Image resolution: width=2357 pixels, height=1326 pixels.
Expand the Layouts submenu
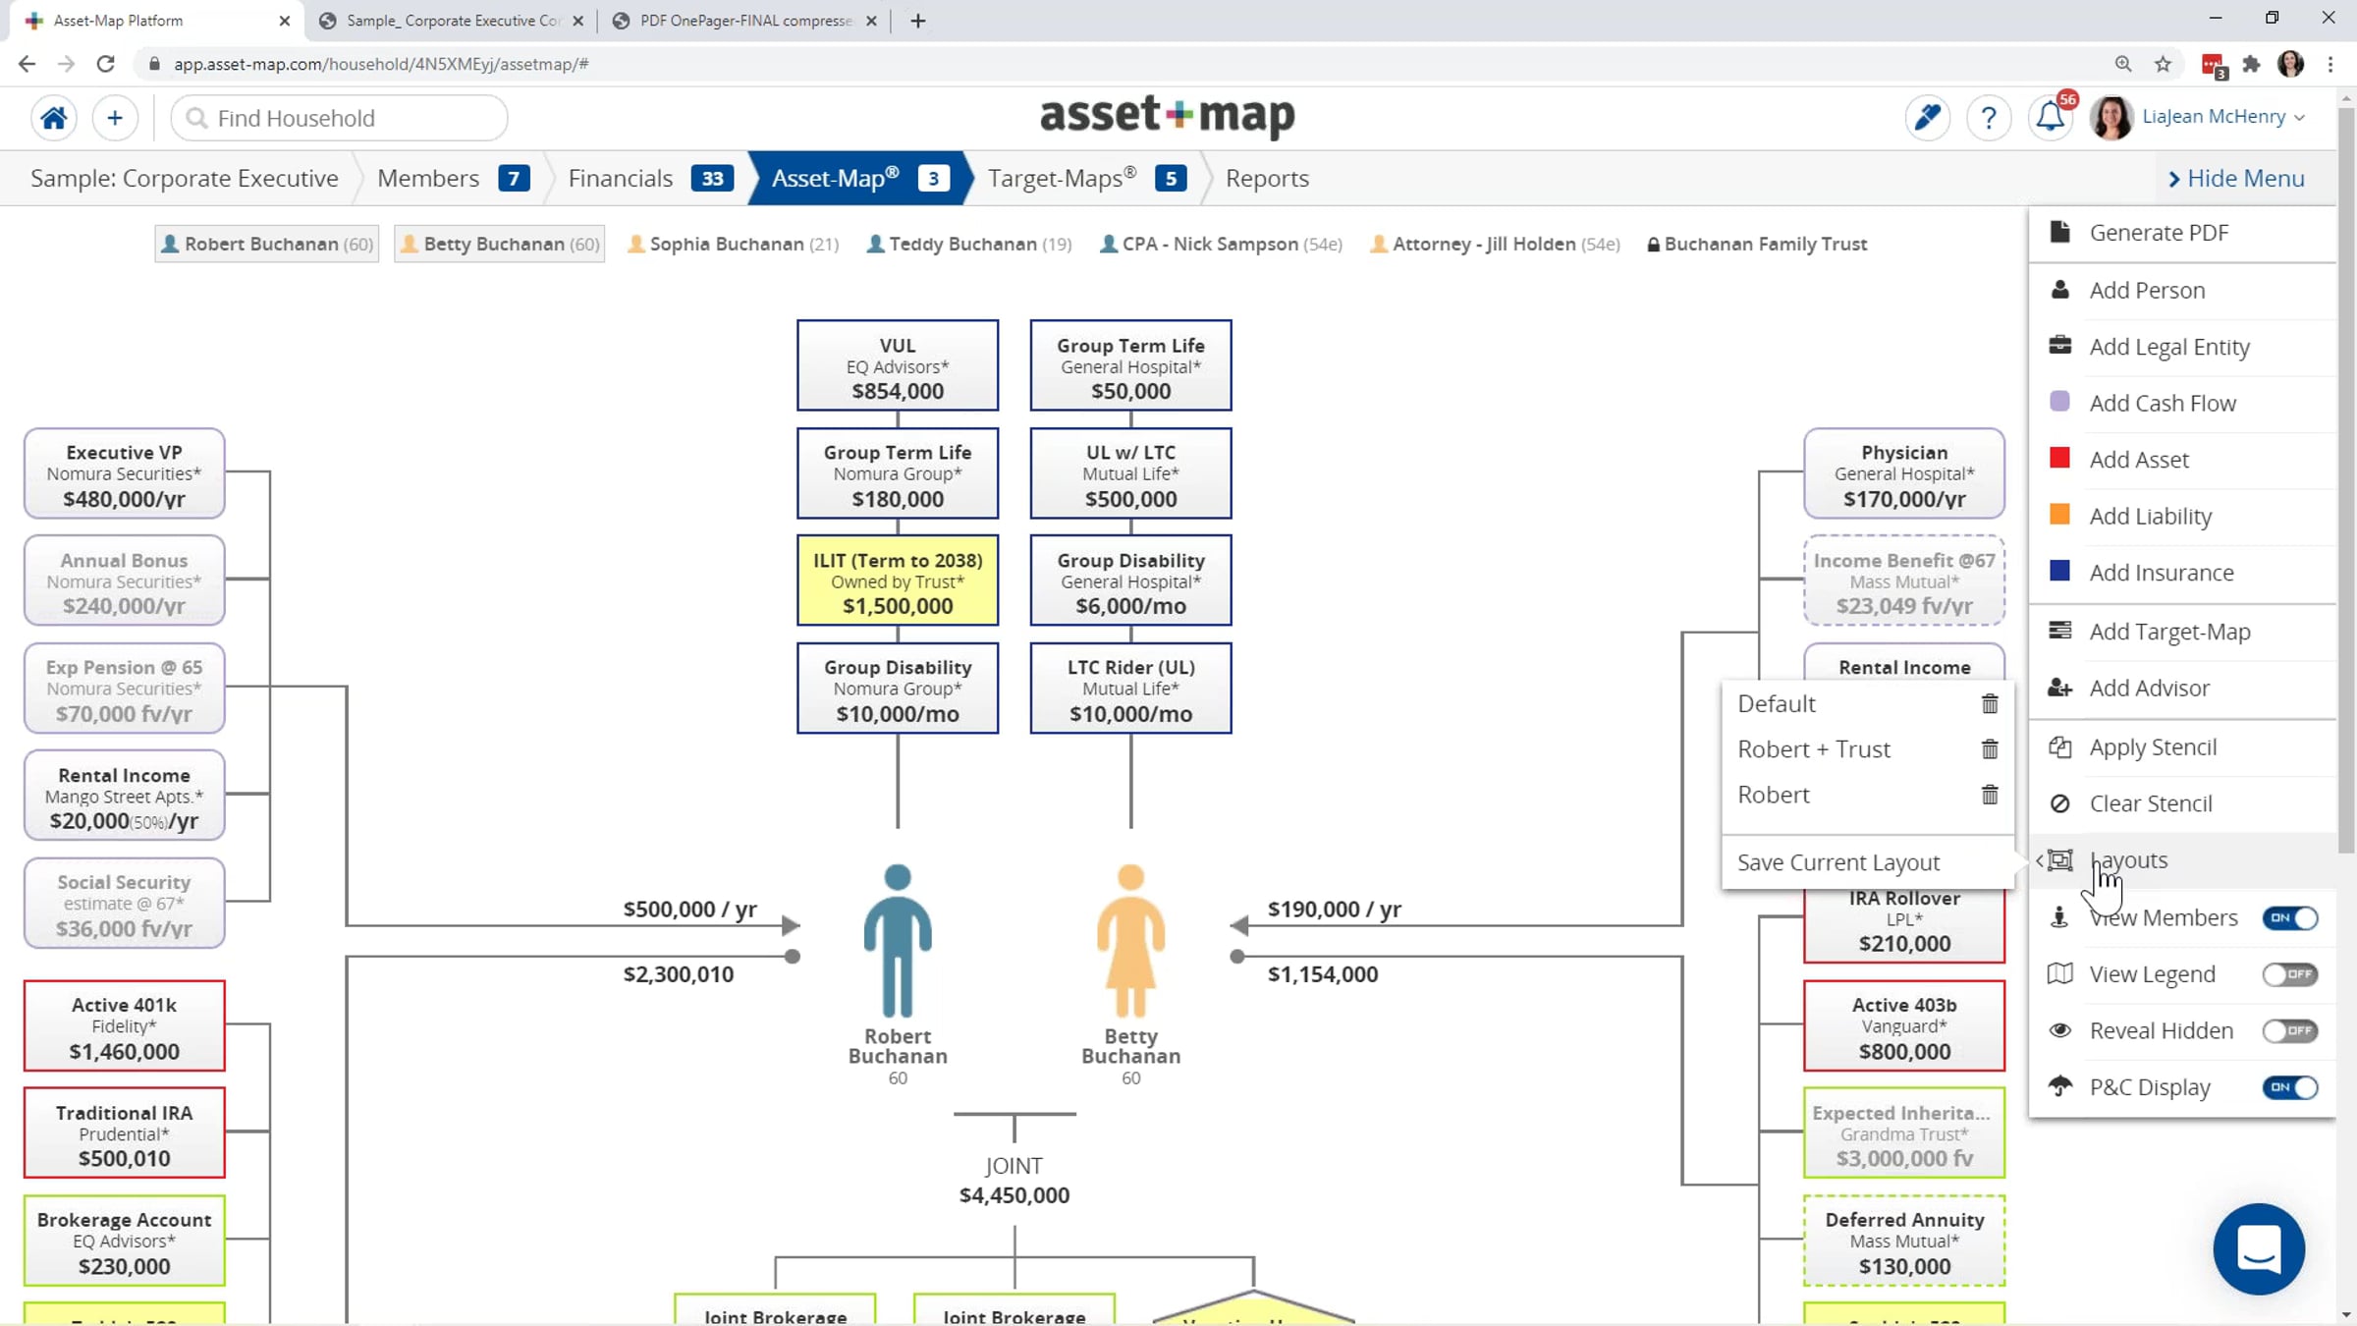pyautogui.click(x=2182, y=860)
